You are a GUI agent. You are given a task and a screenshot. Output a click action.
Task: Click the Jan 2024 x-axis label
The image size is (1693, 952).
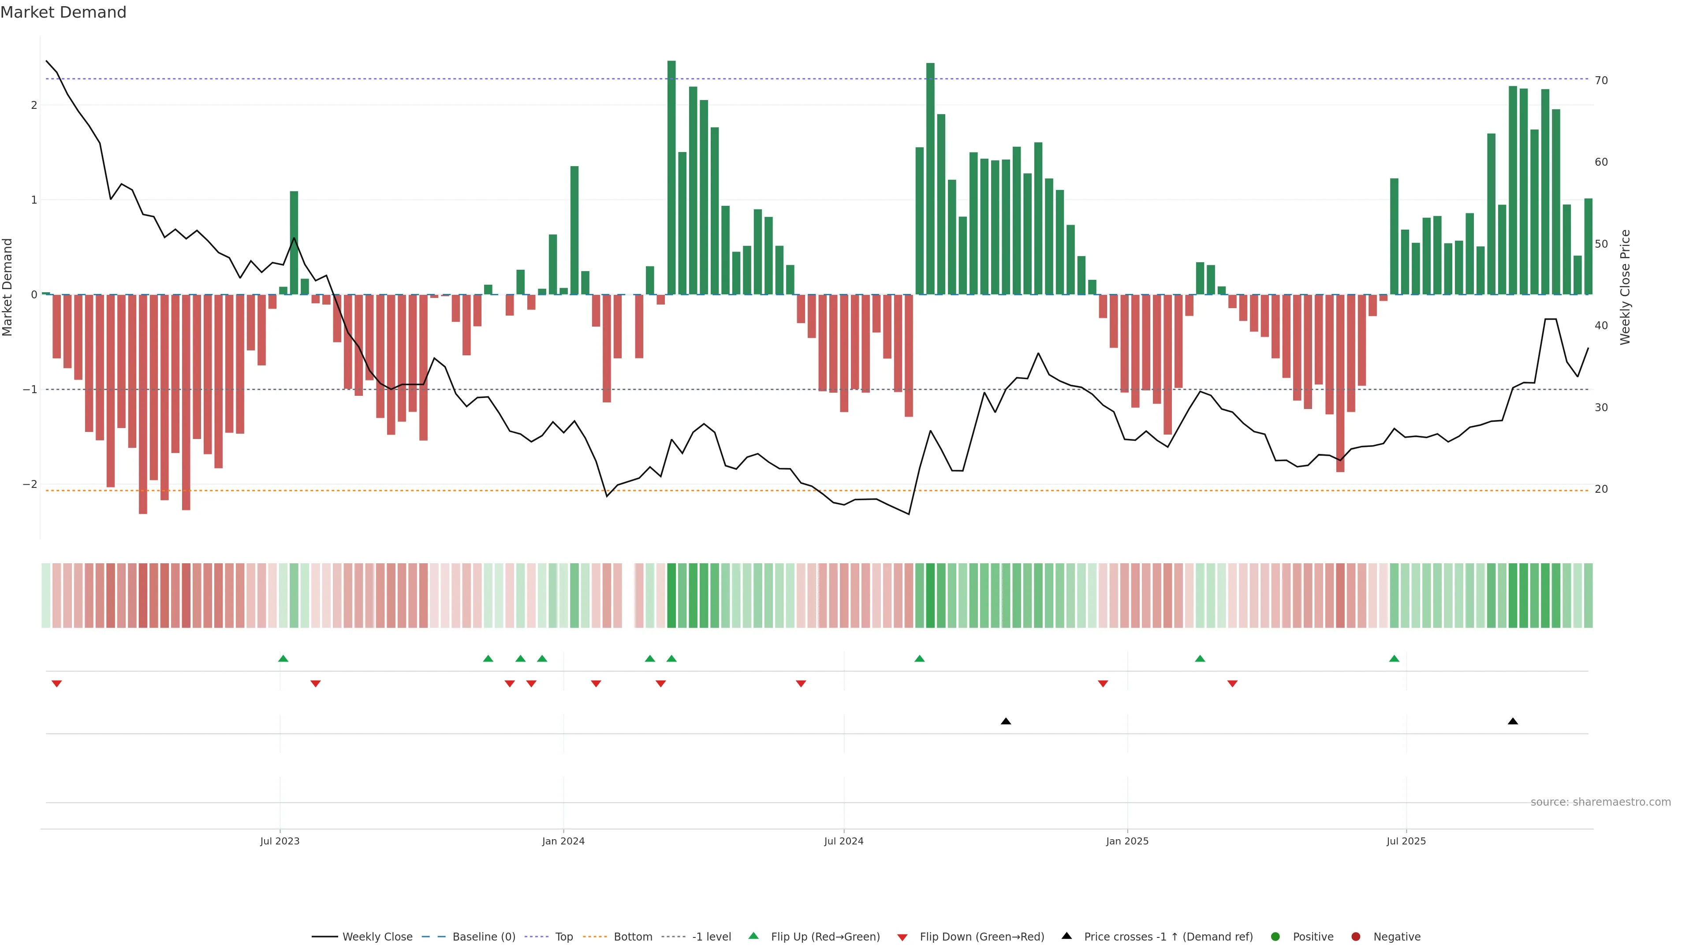563,841
